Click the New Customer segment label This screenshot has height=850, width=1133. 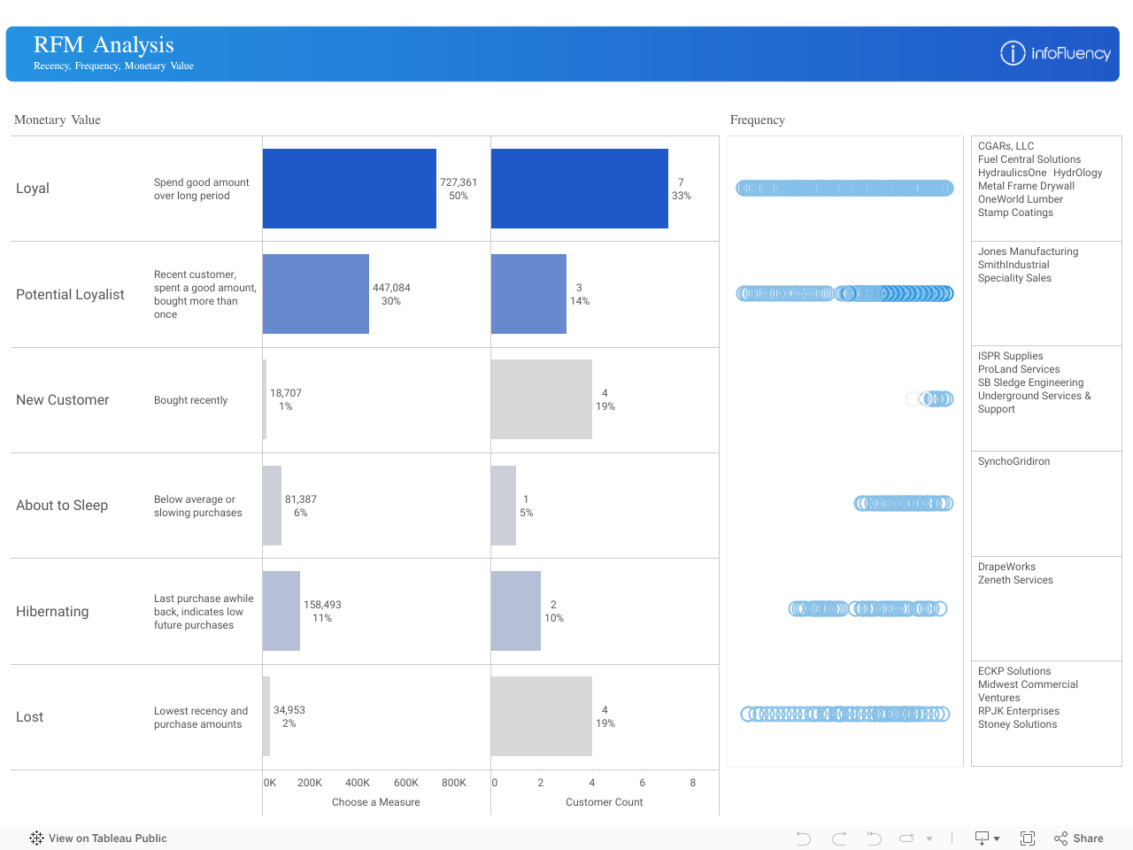click(63, 400)
